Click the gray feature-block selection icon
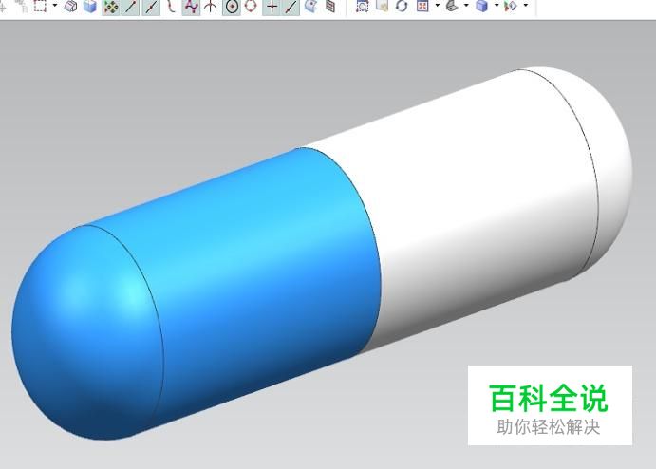Viewport: 656px width, 469px height. click(x=70, y=6)
